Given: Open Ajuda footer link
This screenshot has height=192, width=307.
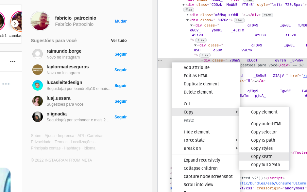Looking at the screenshot, I should click(x=50, y=135).
